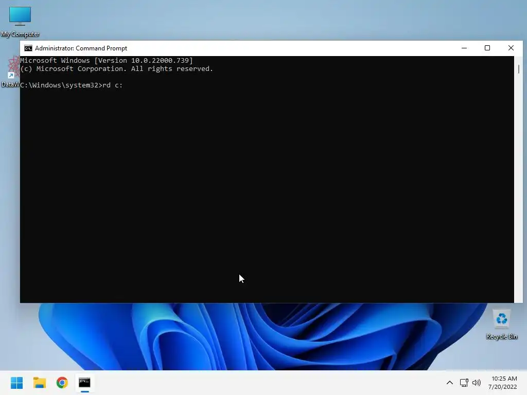Screen dimensions: 527x395
Task: Click the 'rd c:' command text
Action: [113, 85]
